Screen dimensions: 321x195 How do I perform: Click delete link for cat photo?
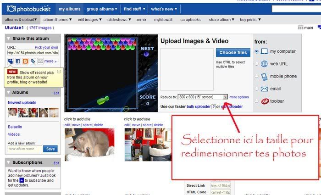tap(99, 125)
